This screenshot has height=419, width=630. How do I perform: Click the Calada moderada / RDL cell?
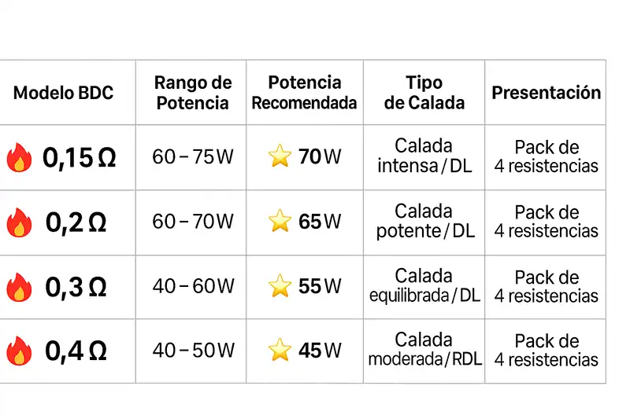424,350
